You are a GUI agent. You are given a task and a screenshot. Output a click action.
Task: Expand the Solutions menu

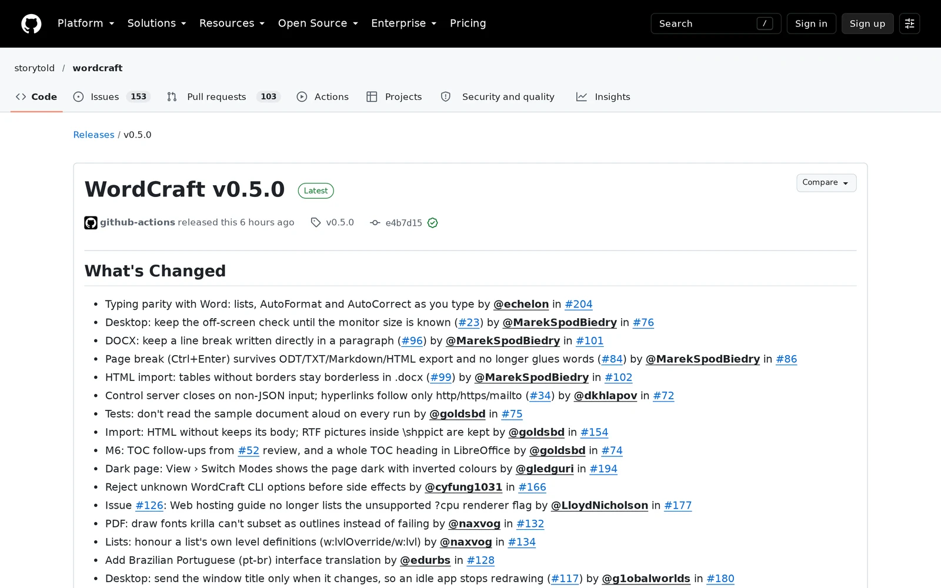pos(157,24)
